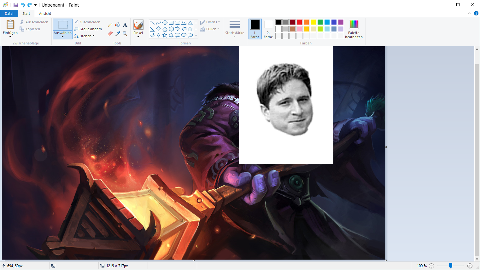Choose the Rounded rectangle shape
The height and width of the screenshot is (270, 480).
tap(178, 23)
